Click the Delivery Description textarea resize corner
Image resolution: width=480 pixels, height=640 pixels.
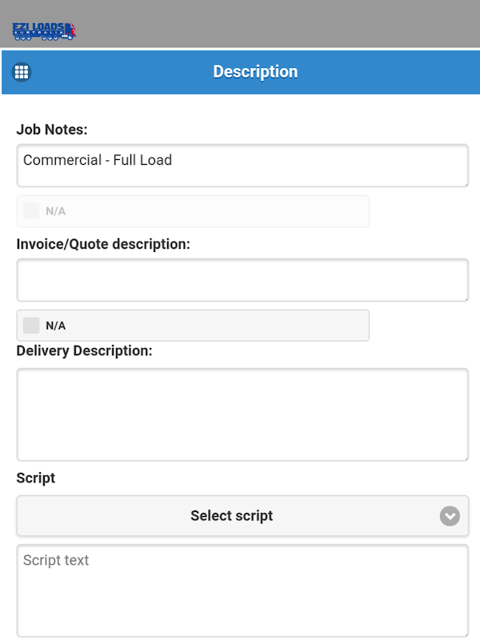coord(466,458)
